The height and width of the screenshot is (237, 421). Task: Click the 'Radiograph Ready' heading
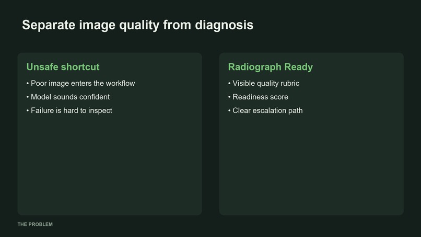click(271, 67)
